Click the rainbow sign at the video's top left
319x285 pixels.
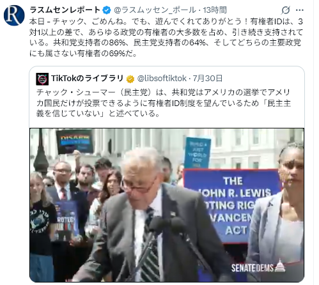coord(75,141)
